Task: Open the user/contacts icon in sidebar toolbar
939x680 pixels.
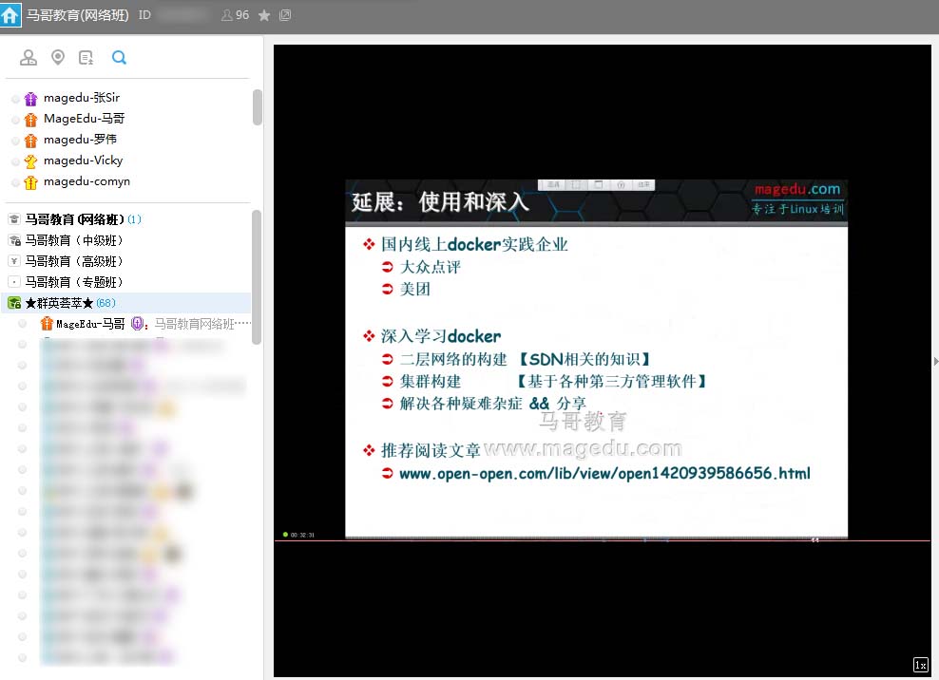Action: click(x=29, y=58)
